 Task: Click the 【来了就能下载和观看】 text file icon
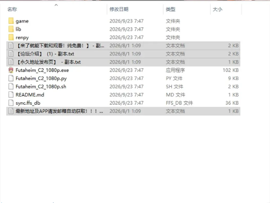[x=11, y=45]
